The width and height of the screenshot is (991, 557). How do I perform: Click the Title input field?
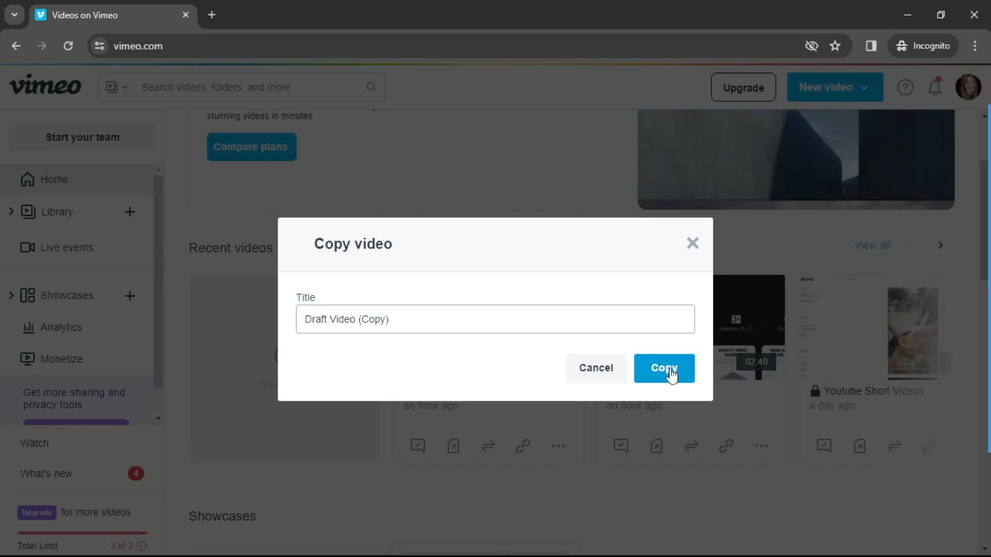tap(495, 319)
